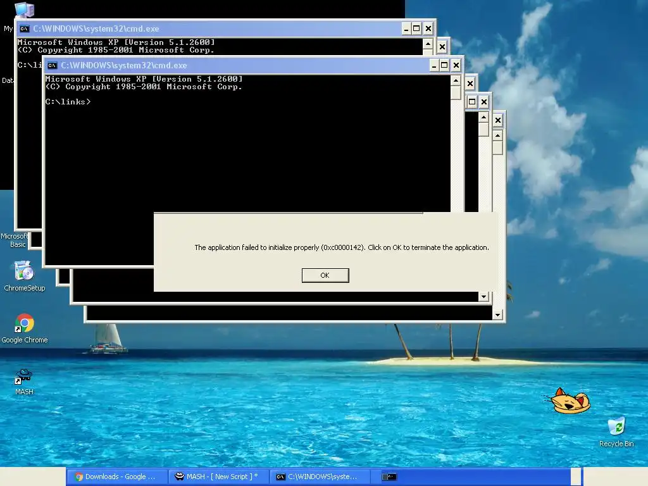
Task: Open system menu icon of front cmd.exe window
Action: (x=52, y=65)
